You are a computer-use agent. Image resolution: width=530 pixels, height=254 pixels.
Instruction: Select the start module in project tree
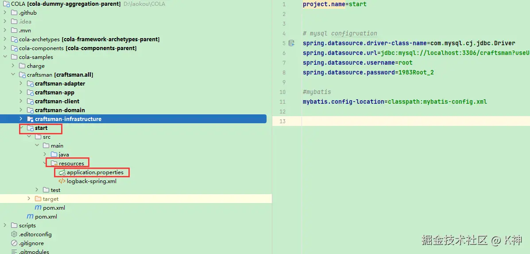(41, 128)
